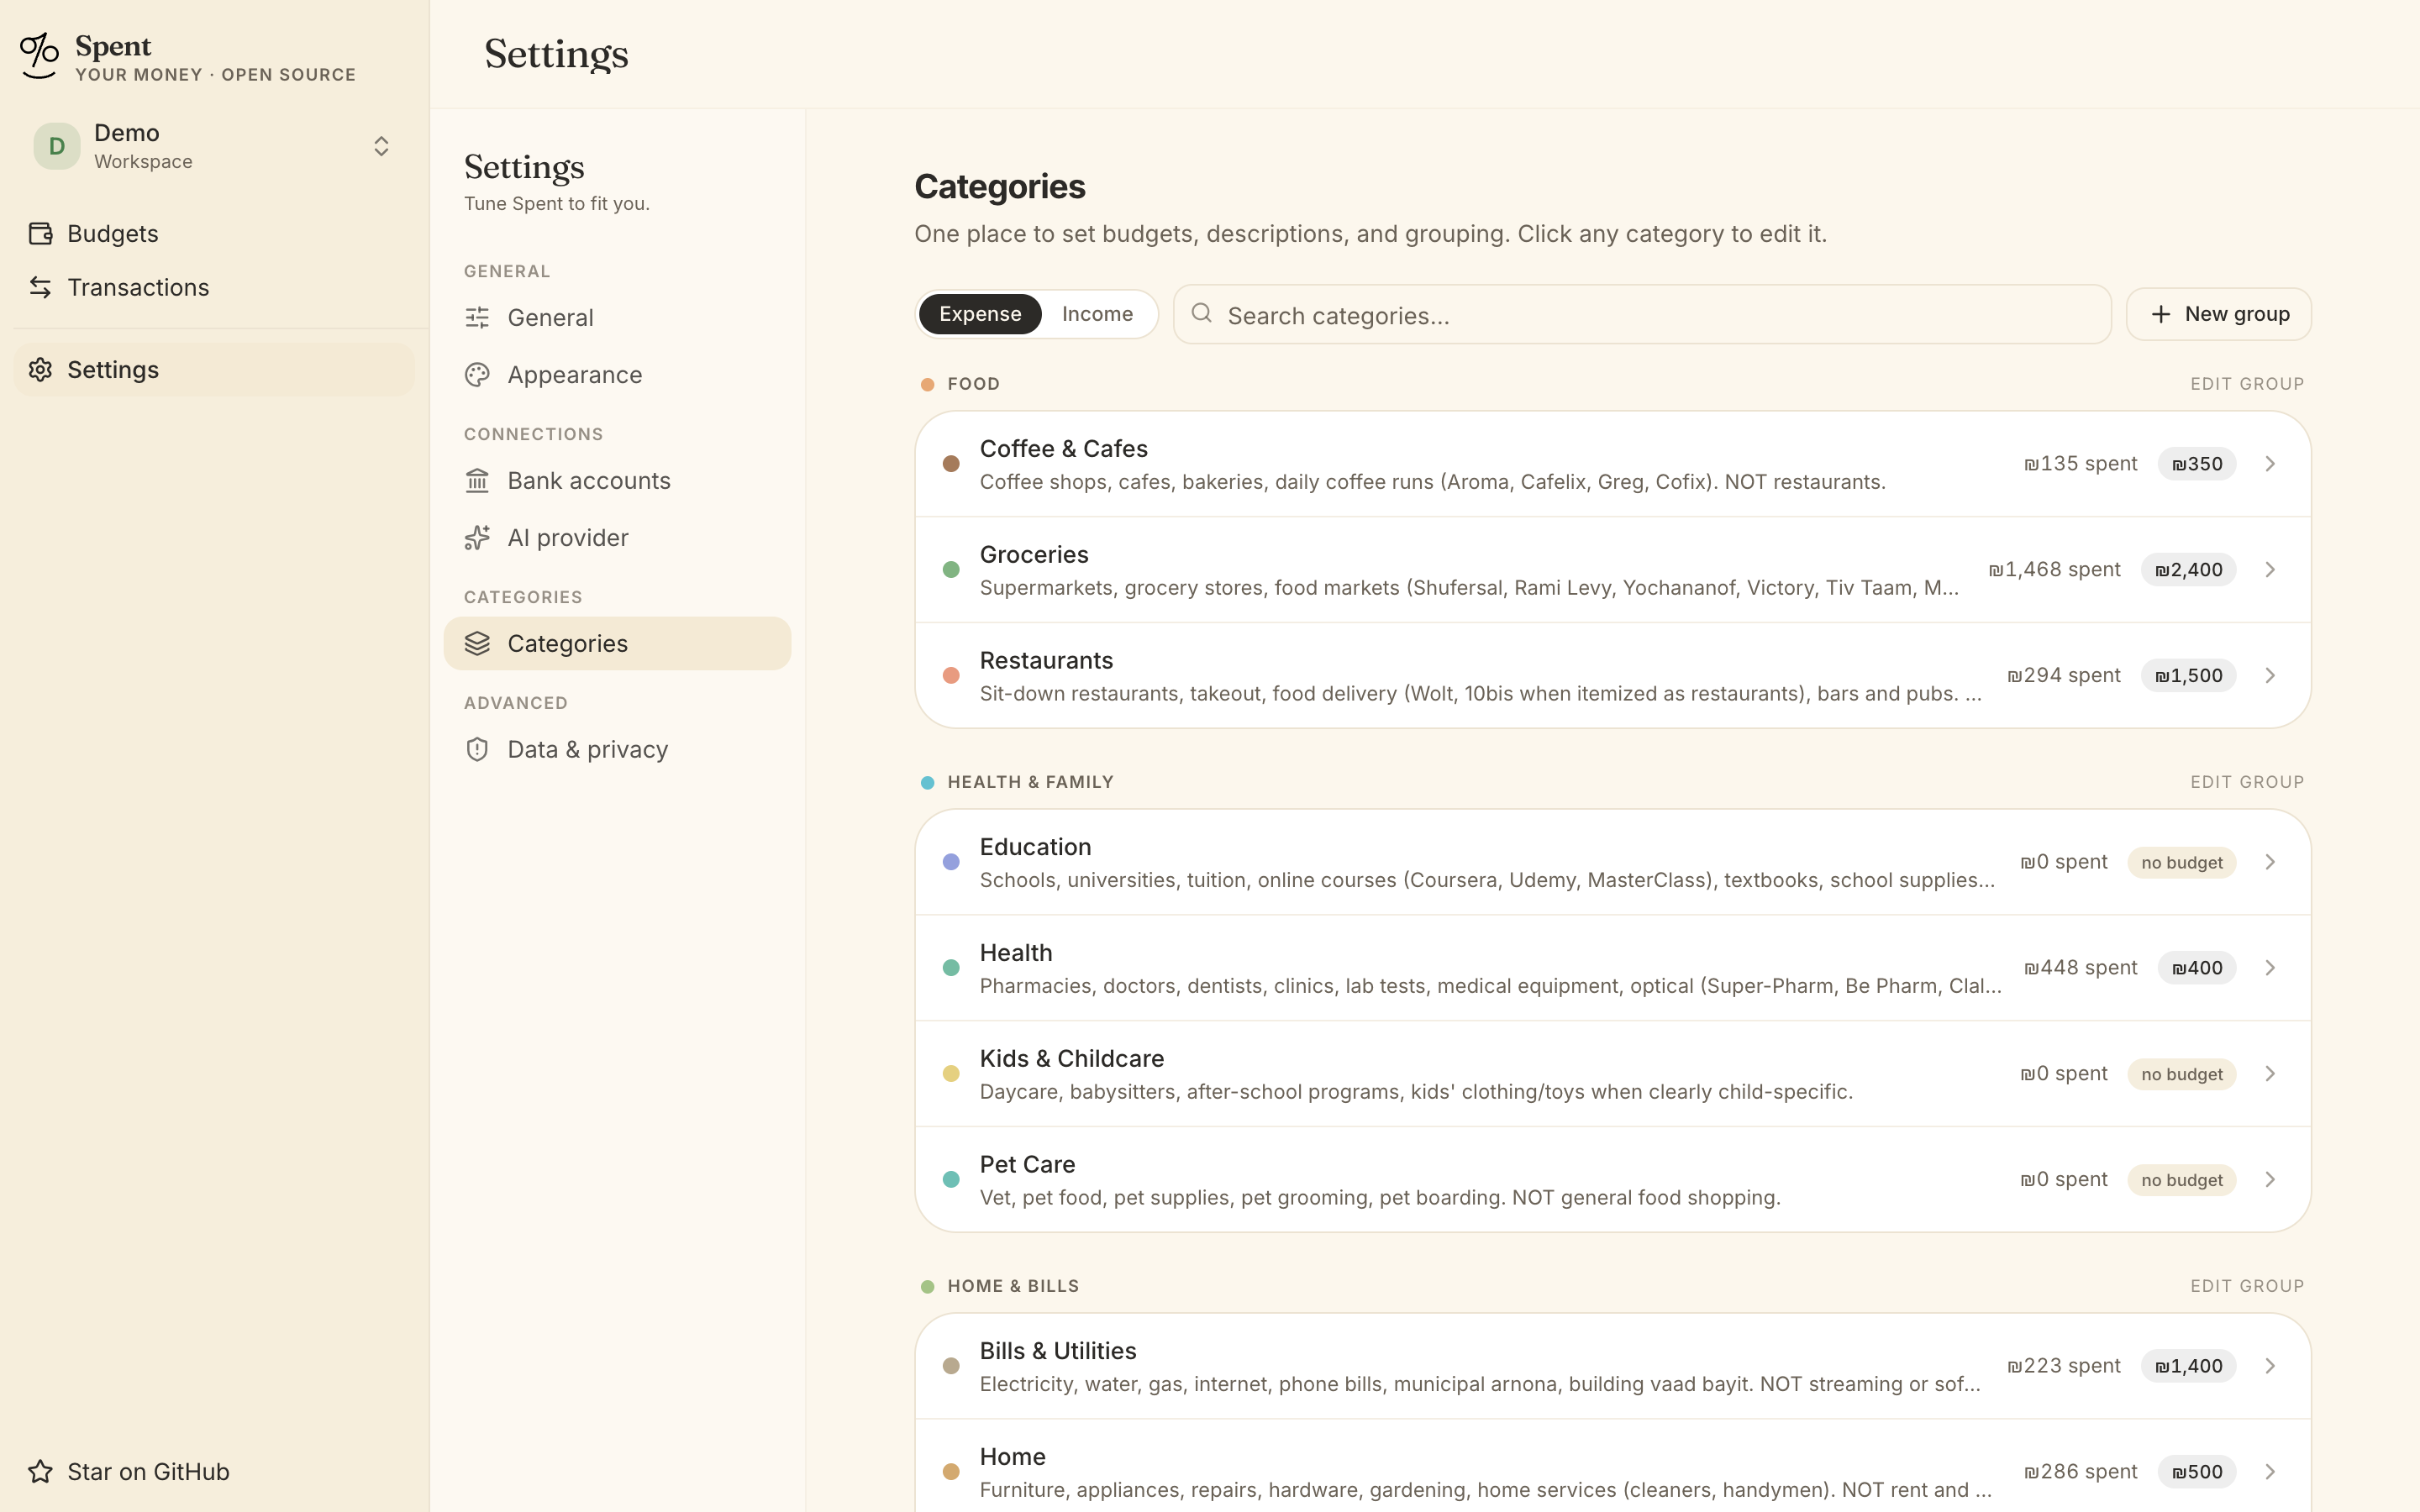Click the Transactions arrows icon
The width and height of the screenshot is (2420, 1512).
40,287
